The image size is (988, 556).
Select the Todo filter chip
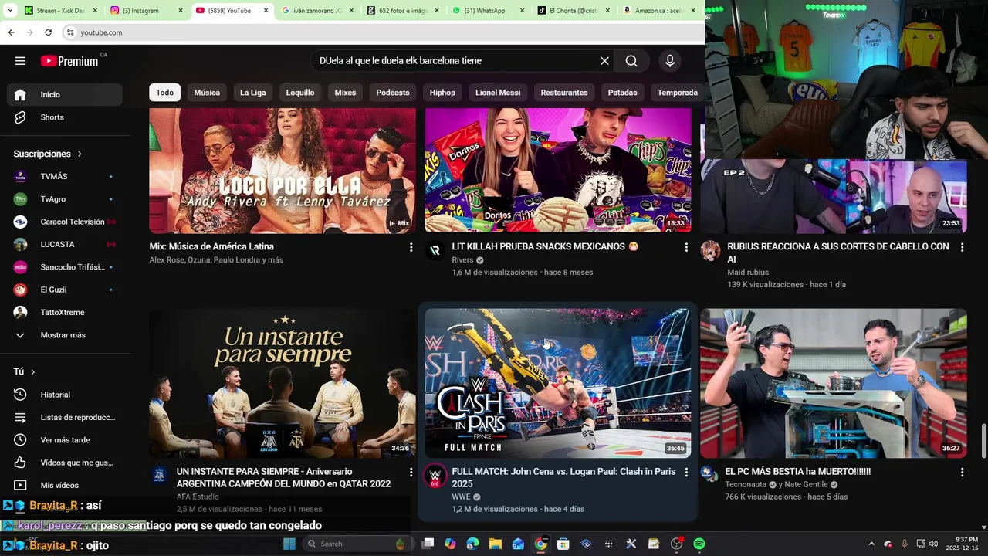pyautogui.click(x=165, y=93)
